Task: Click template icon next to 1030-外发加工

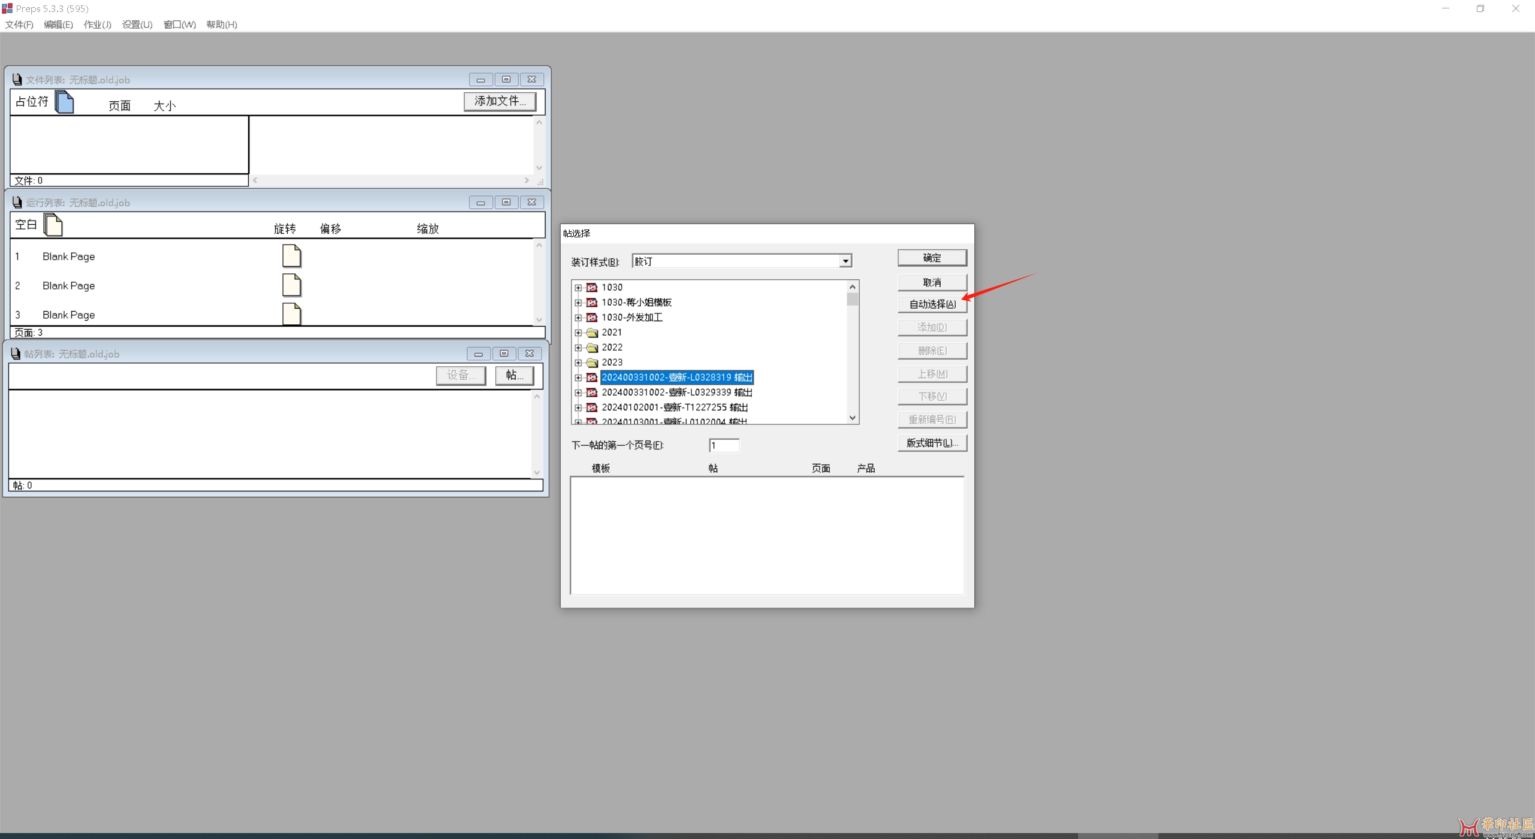Action: (592, 318)
